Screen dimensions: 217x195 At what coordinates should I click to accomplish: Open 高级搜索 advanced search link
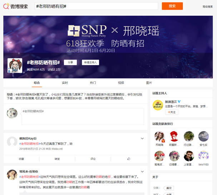(208, 6)
